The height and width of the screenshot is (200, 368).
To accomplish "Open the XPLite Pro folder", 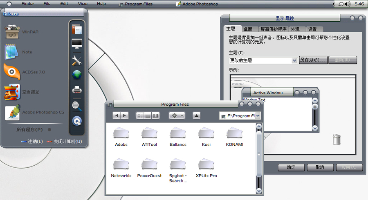I will coord(206,168).
